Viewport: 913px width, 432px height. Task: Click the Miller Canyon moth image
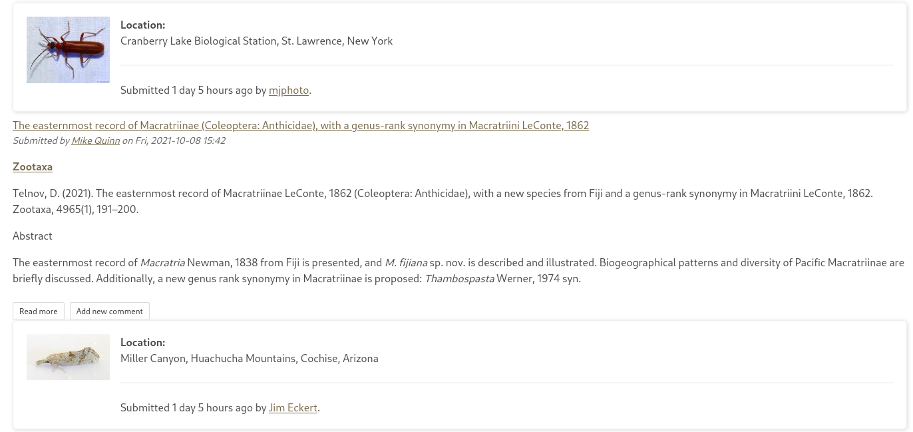pyautogui.click(x=68, y=357)
